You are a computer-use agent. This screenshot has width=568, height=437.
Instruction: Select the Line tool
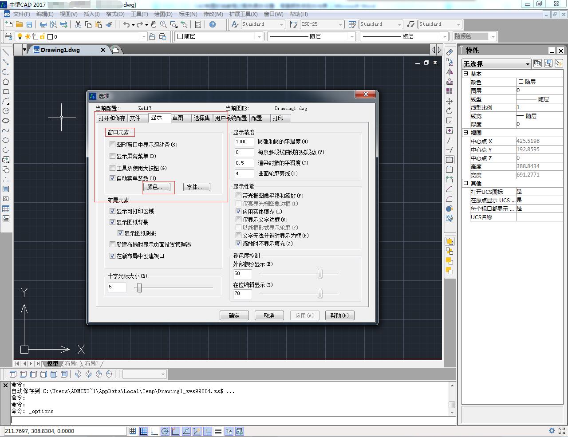coord(5,52)
